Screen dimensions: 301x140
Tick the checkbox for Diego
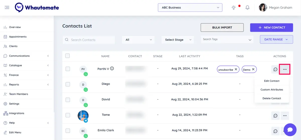click(x=68, y=84)
